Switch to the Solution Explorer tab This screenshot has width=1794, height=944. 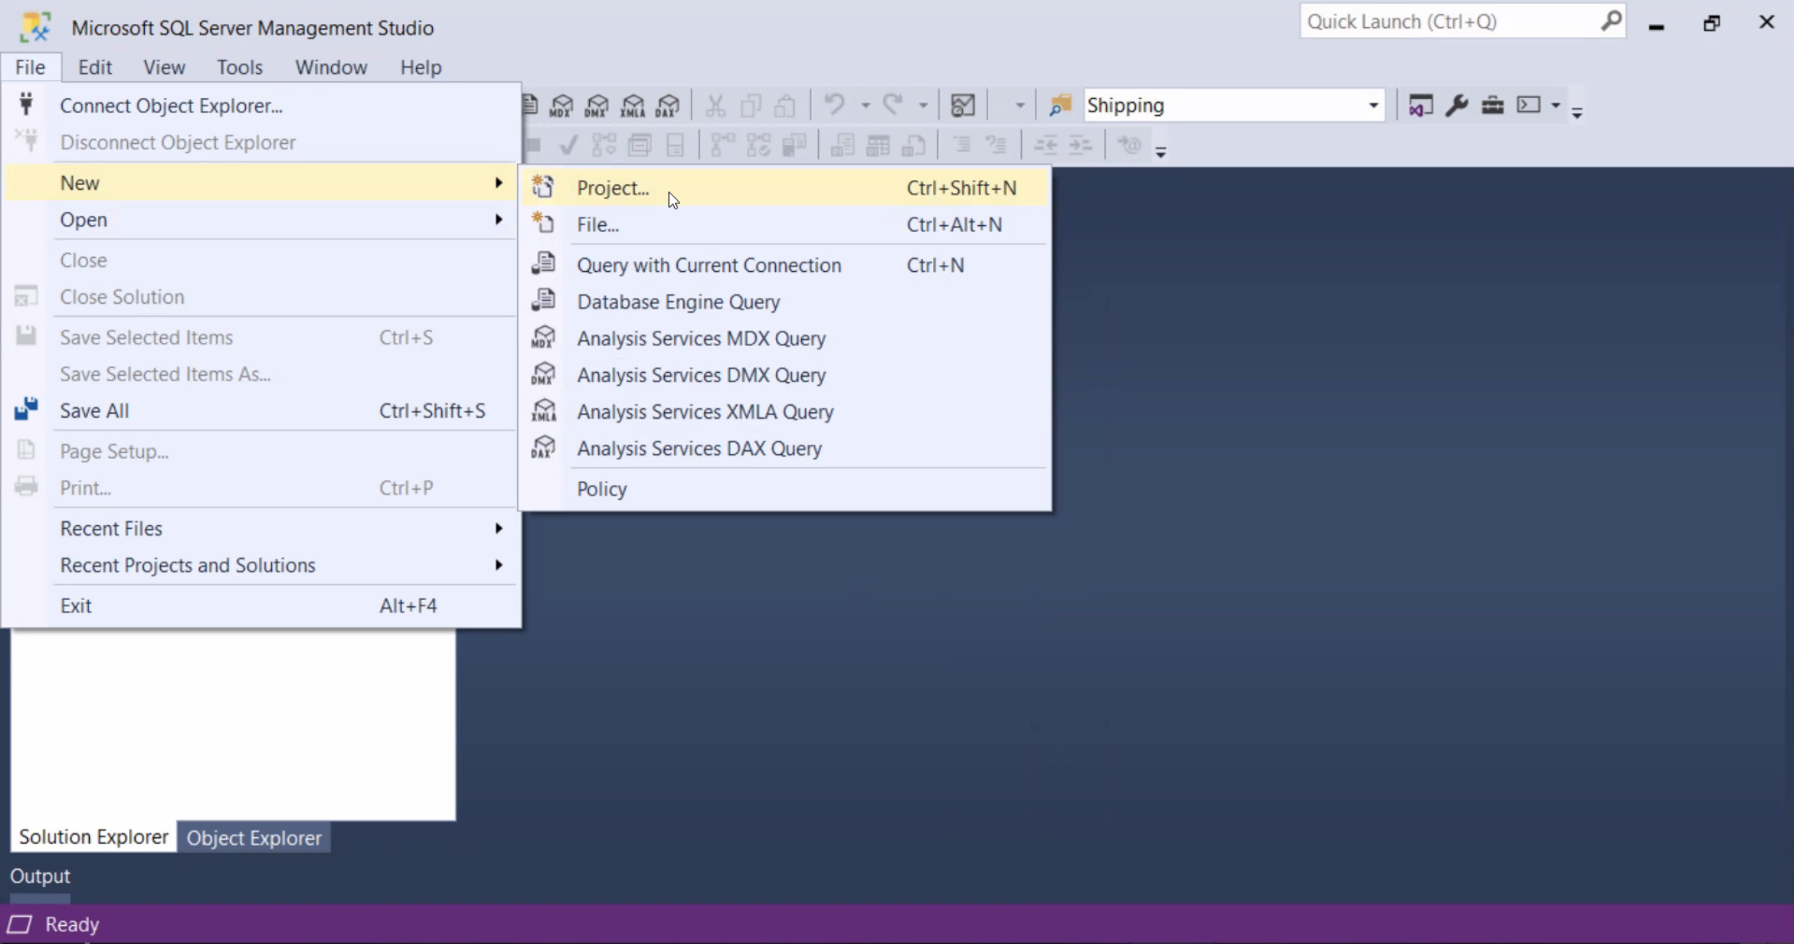(93, 837)
